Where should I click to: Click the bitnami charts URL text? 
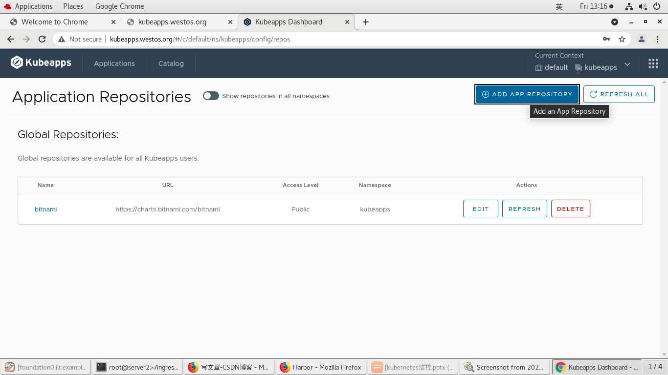168,209
